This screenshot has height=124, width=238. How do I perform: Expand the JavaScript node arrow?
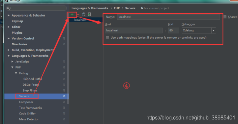(12, 62)
